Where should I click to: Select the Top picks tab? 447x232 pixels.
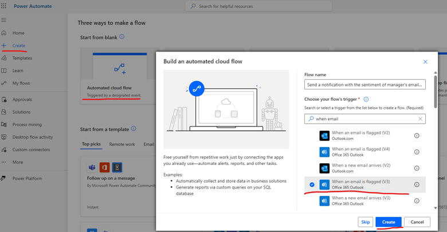(92, 145)
